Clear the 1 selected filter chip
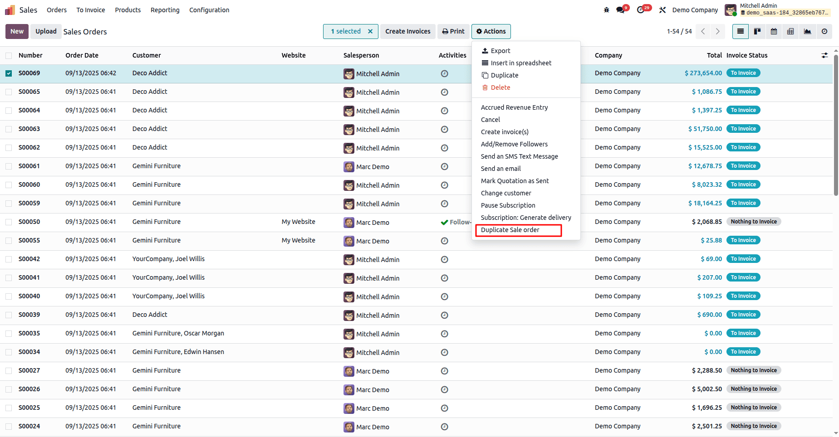This screenshot has height=437, width=839. click(x=370, y=31)
